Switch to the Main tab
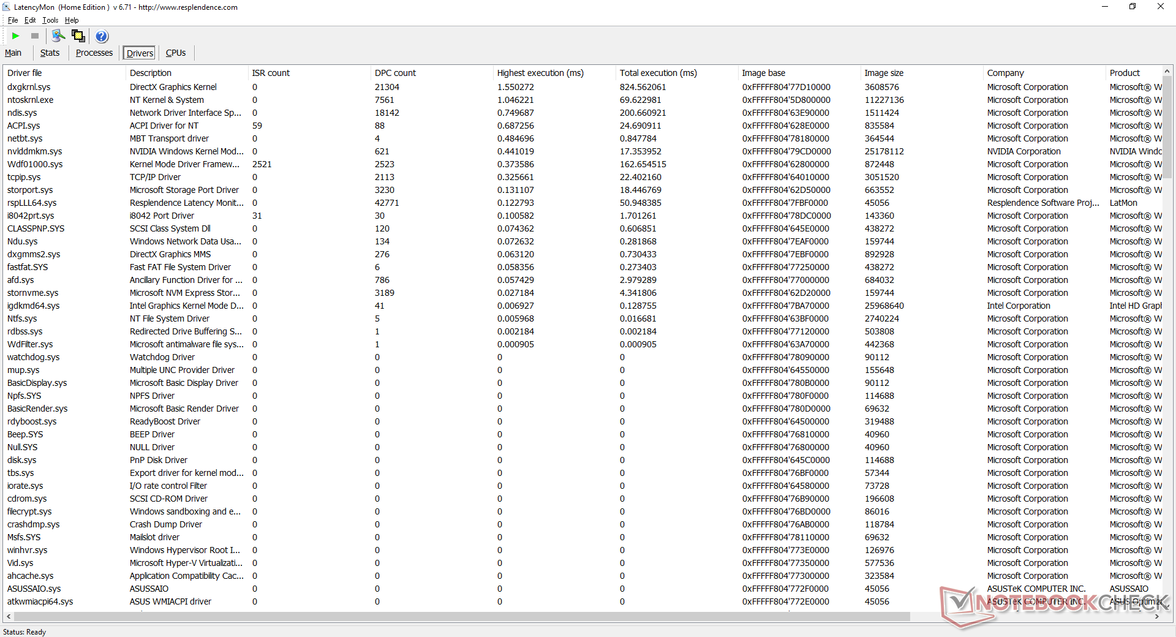 coord(13,53)
